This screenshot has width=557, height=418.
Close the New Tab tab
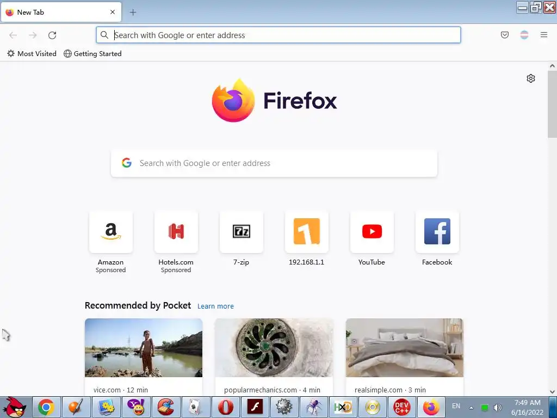(113, 12)
